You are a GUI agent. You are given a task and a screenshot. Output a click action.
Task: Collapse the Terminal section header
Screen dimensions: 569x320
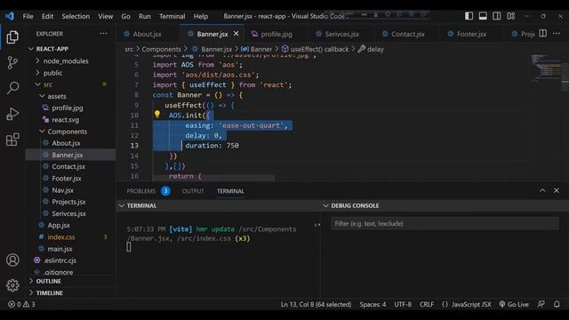tap(141, 205)
